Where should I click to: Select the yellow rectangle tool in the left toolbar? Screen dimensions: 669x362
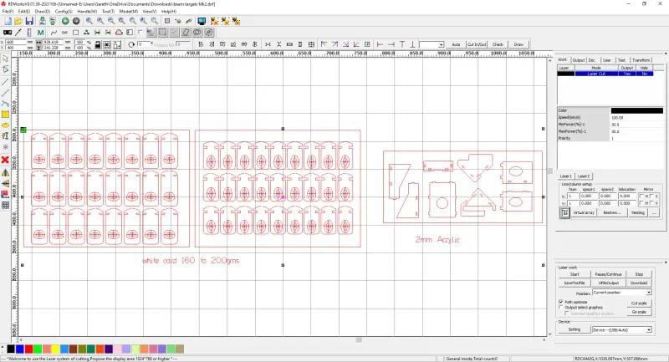tap(5, 115)
